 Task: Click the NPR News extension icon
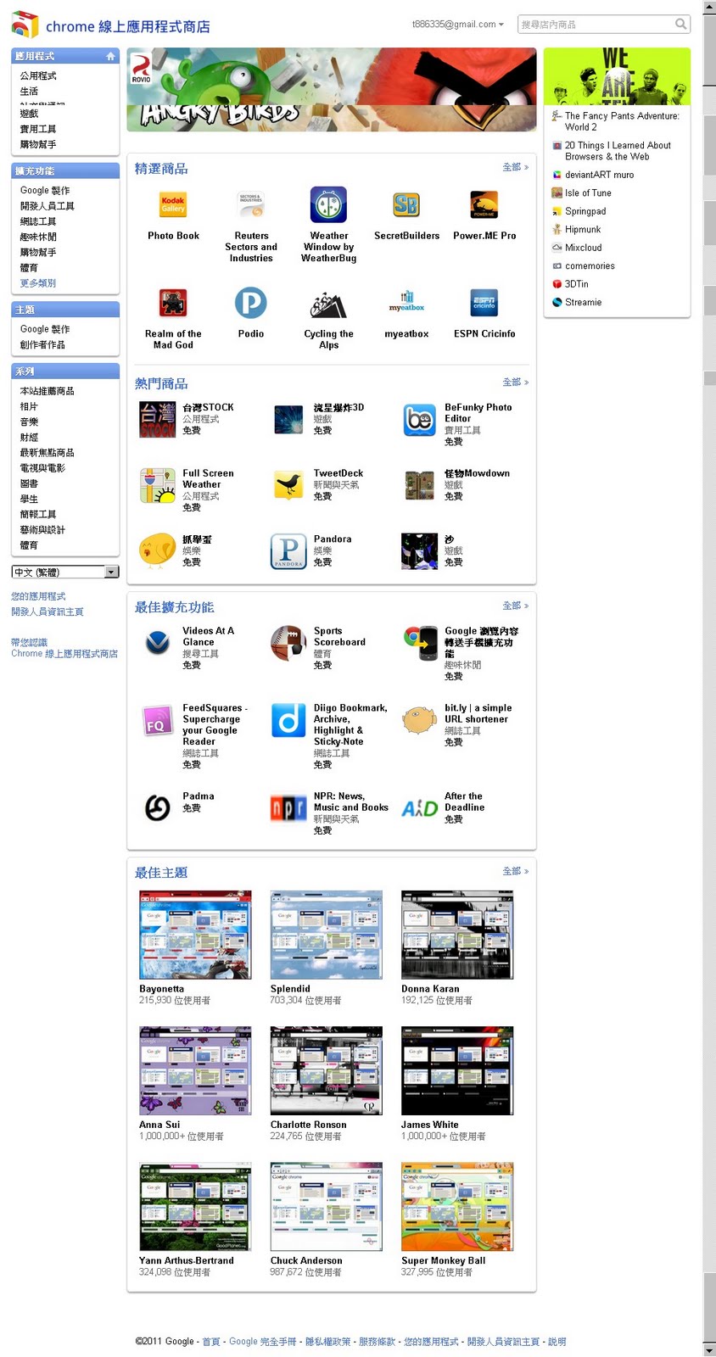[288, 808]
